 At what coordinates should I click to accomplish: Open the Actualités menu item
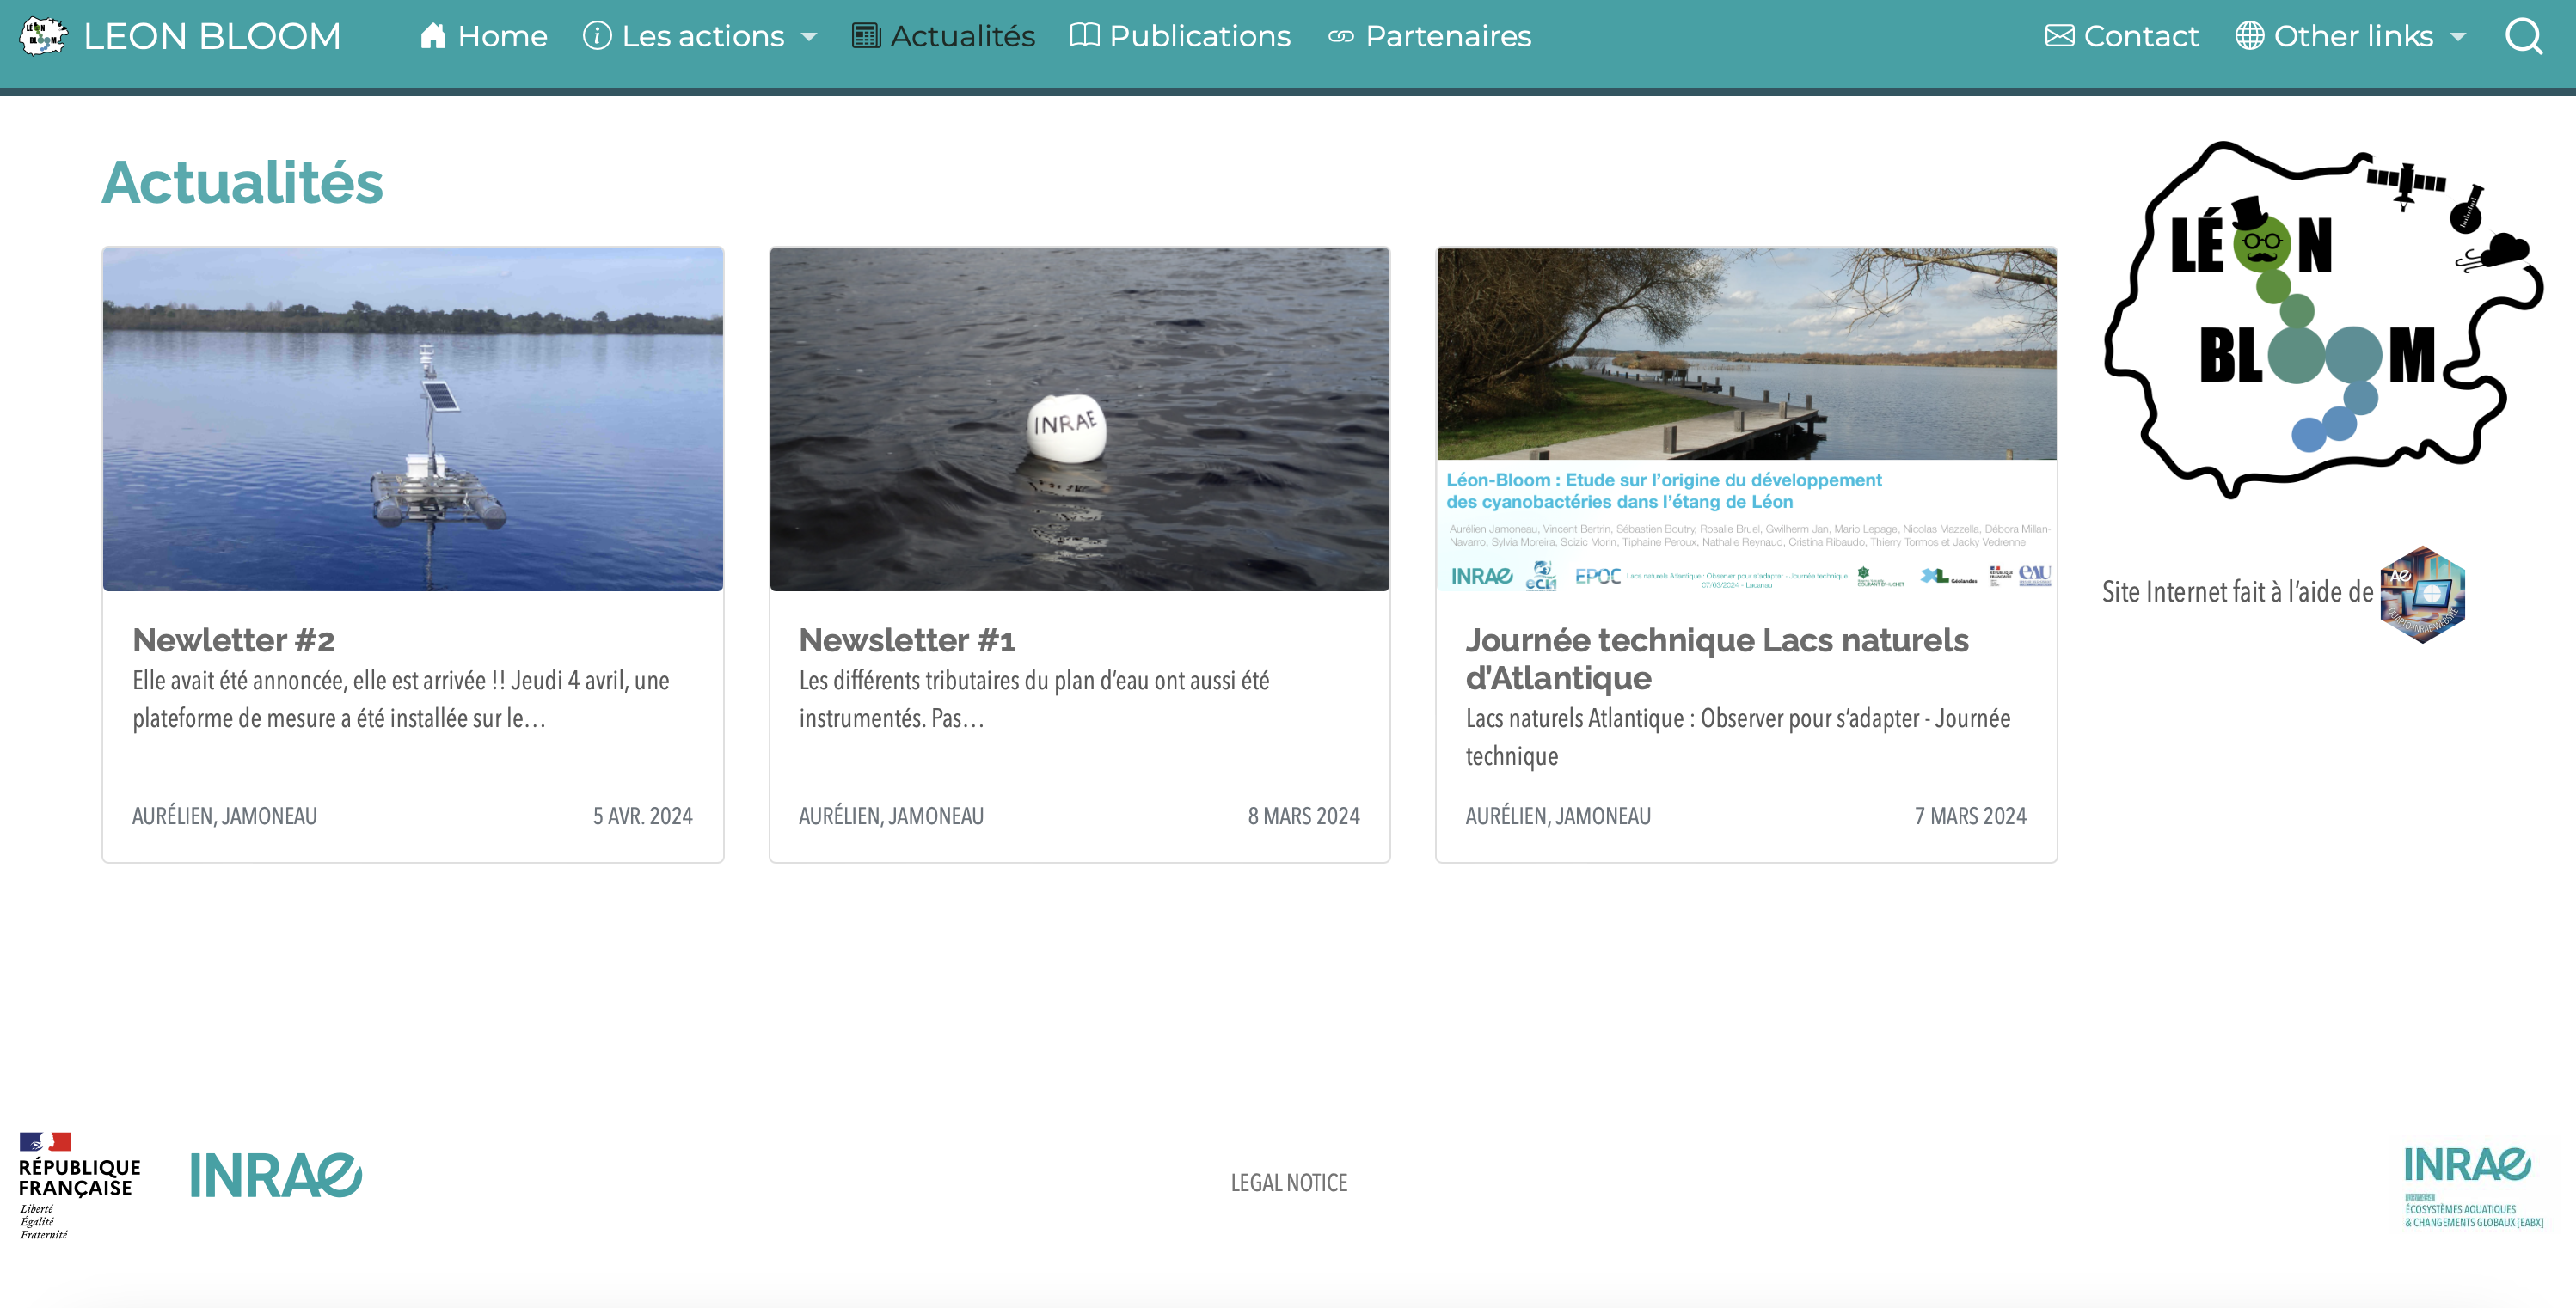pos(962,37)
